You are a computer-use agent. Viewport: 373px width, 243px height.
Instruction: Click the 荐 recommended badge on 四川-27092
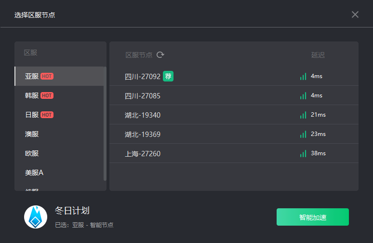(168, 76)
